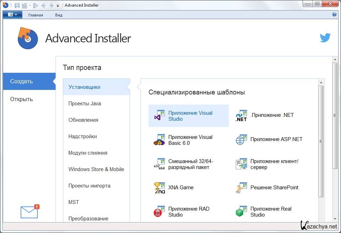Viewport: 341px width, 233px height.
Task: Click the Save icon in quick access toolbar
Action: click(16, 5)
